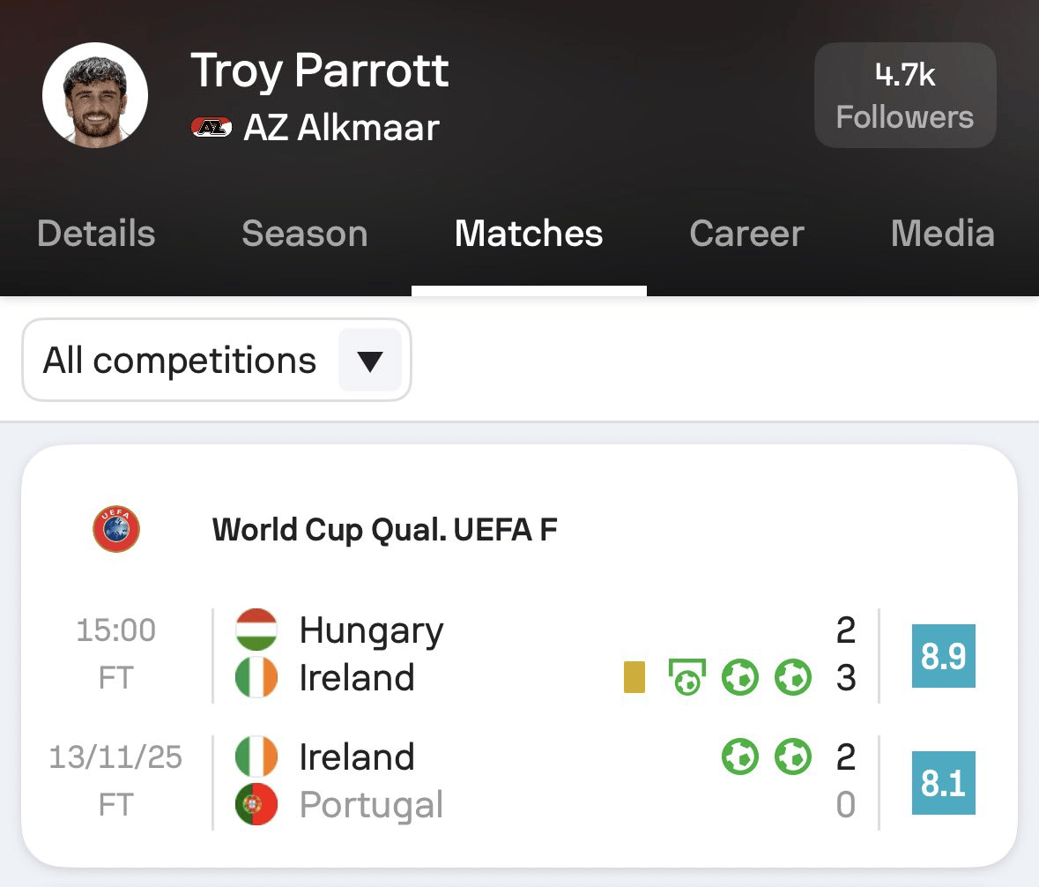Viewport: 1039px width, 887px height.
Task: Click the AZ Alkmaar club logo
Action: click(x=212, y=128)
